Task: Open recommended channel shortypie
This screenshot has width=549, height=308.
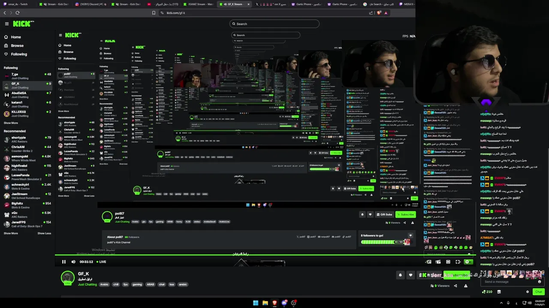Action: (x=27, y=139)
